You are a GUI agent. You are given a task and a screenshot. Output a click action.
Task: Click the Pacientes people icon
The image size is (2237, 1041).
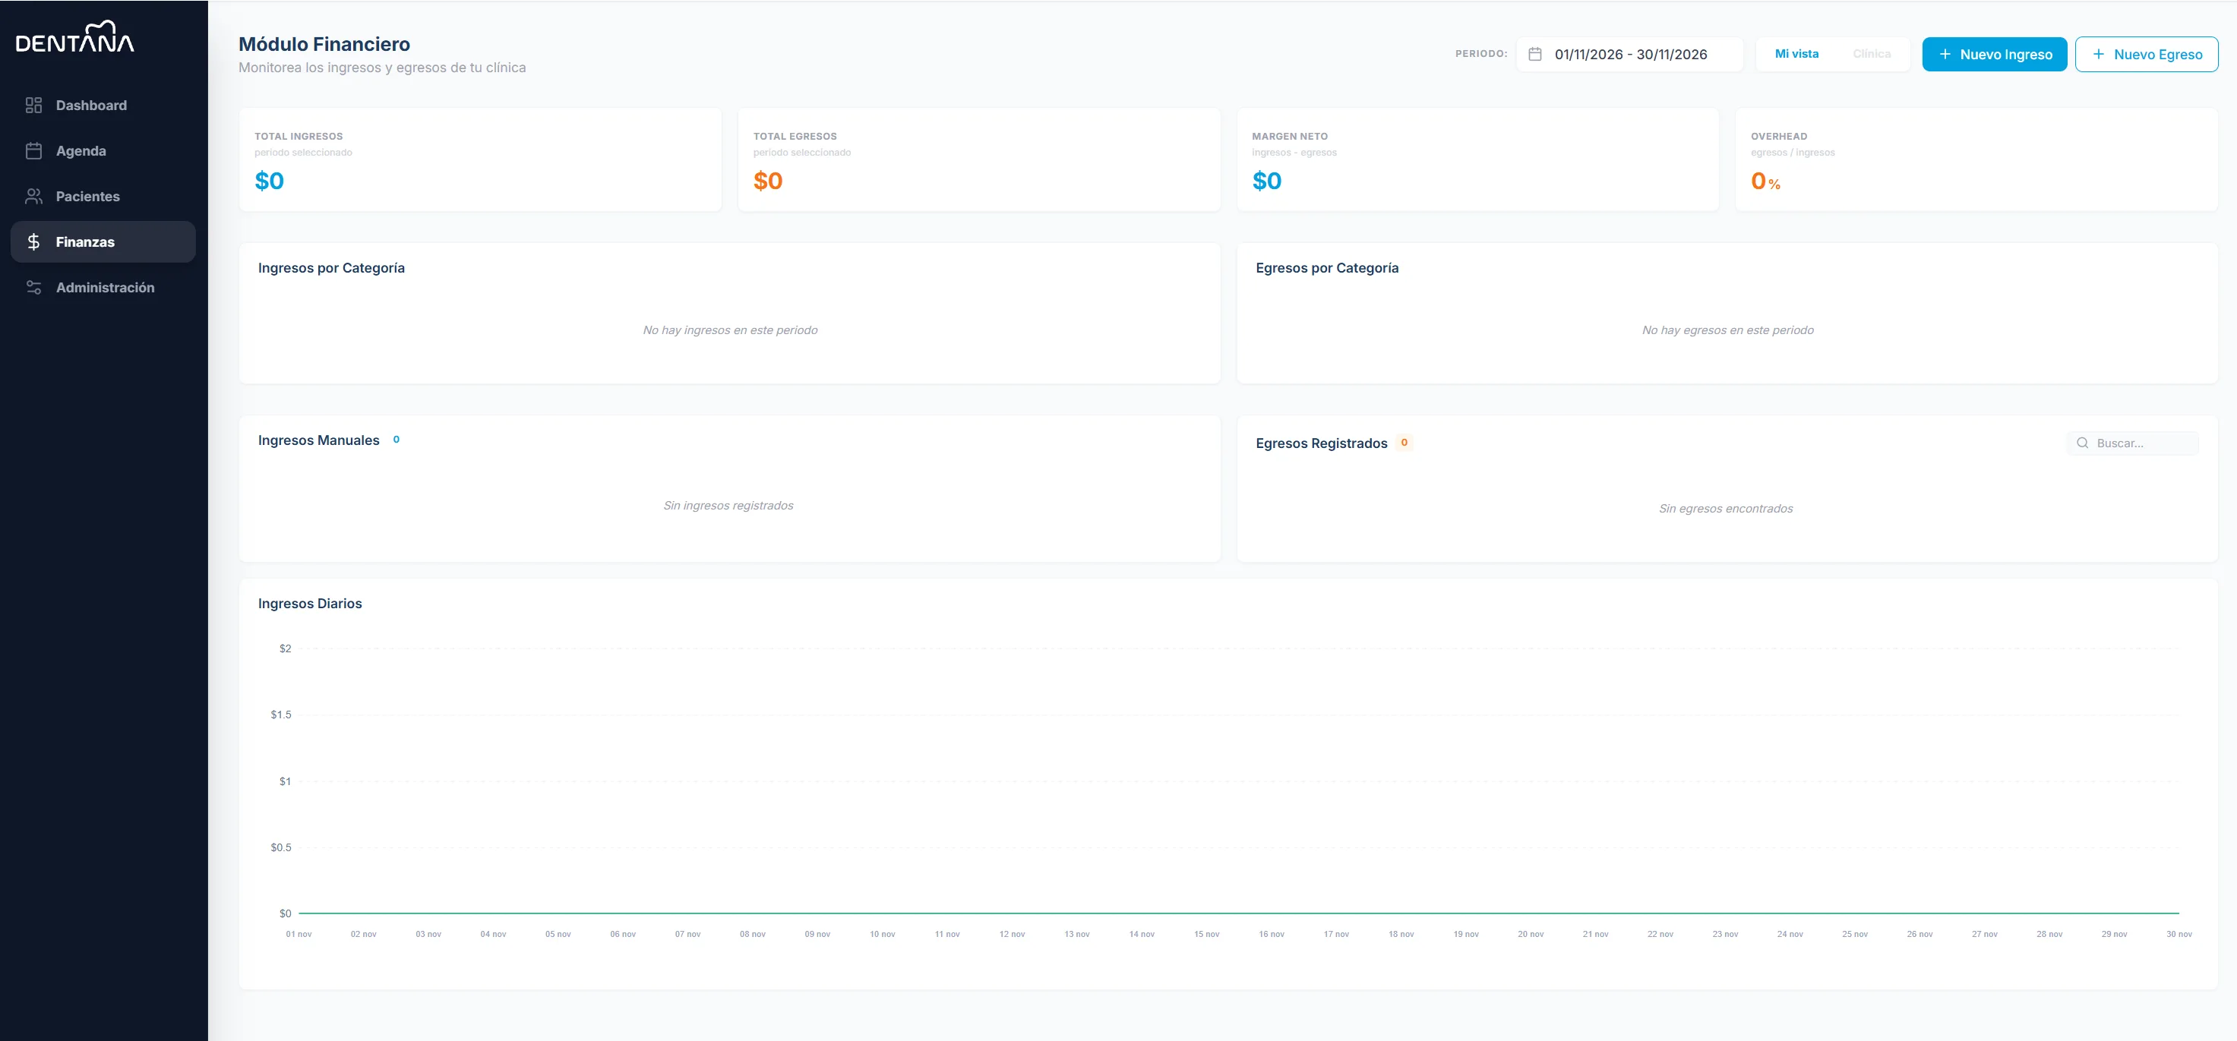(x=34, y=196)
